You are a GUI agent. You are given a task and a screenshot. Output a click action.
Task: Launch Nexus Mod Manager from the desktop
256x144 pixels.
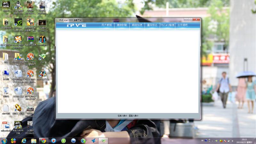(18, 42)
